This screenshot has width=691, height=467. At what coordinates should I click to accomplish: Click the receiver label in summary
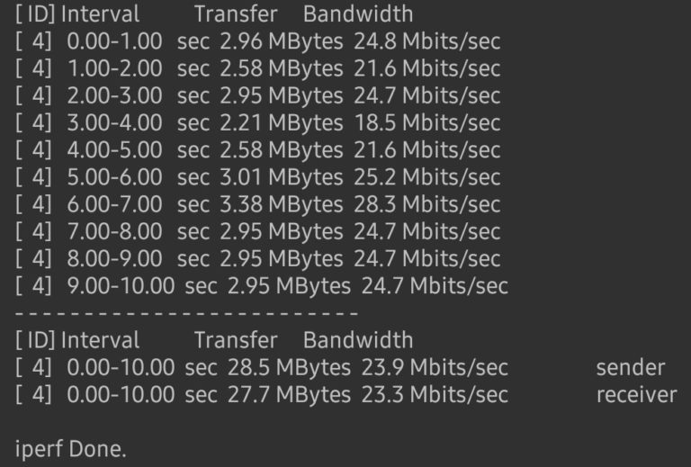(637, 395)
